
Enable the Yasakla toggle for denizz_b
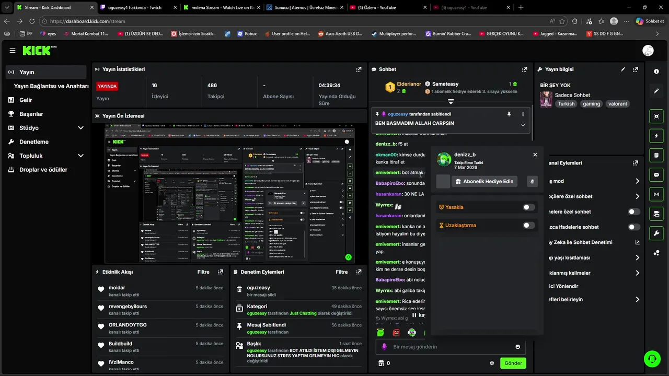pyautogui.click(x=529, y=207)
